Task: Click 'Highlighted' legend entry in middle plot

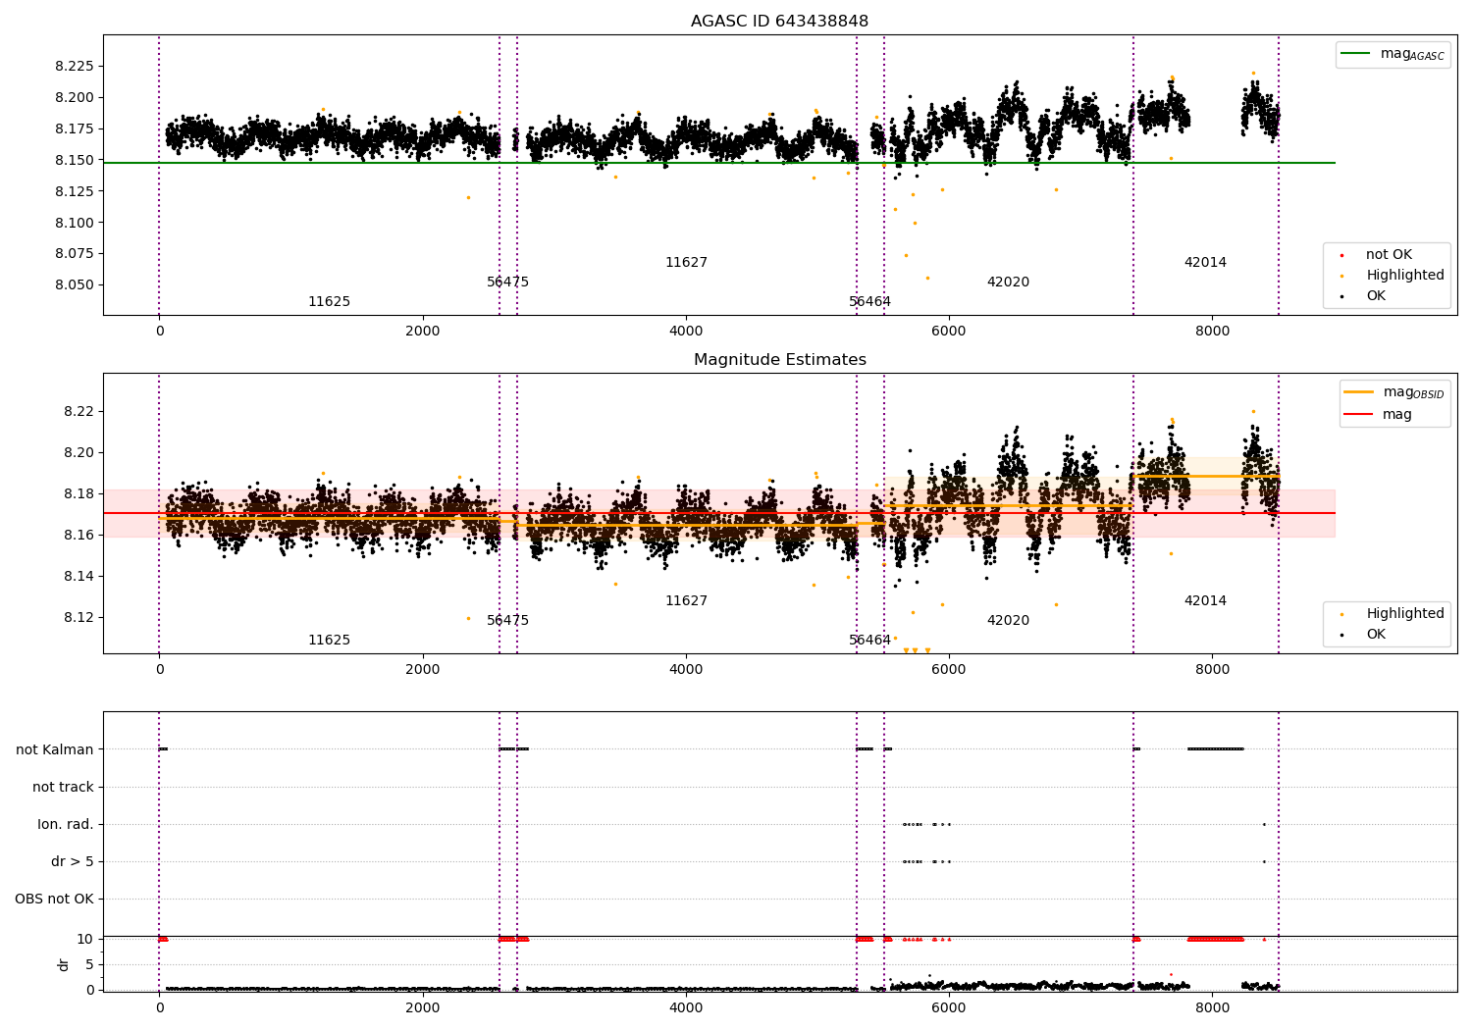Action: tap(1393, 614)
